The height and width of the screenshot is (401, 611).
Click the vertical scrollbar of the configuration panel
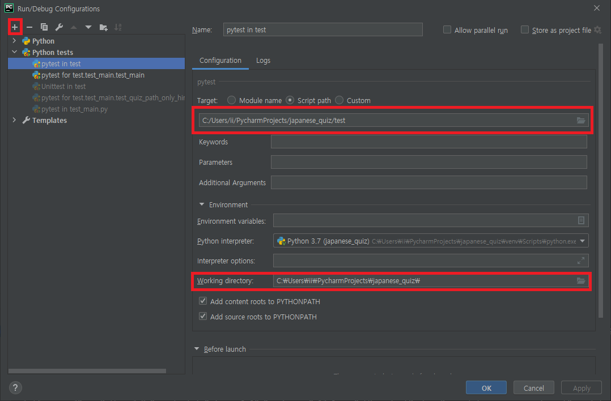600,181
